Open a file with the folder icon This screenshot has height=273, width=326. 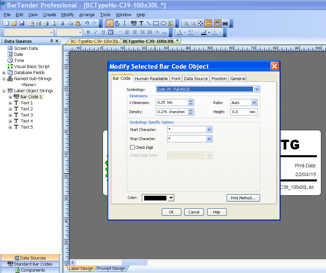(14, 23)
